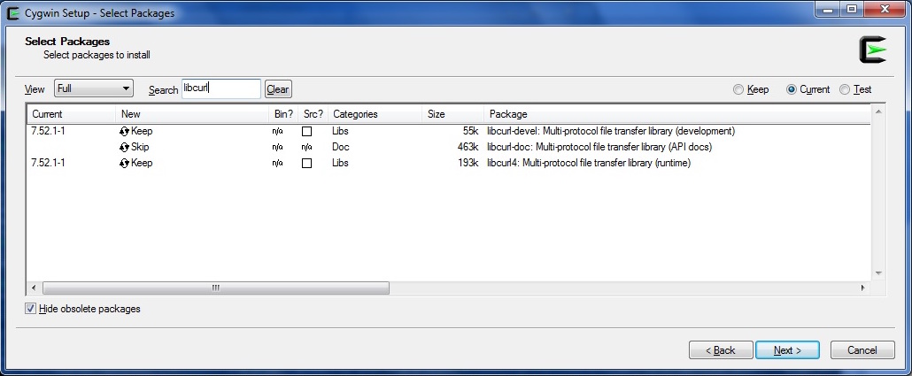This screenshot has width=912, height=376.
Task: Click the 7.52.1-1 version for libcurl4
Action: click(x=48, y=164)
